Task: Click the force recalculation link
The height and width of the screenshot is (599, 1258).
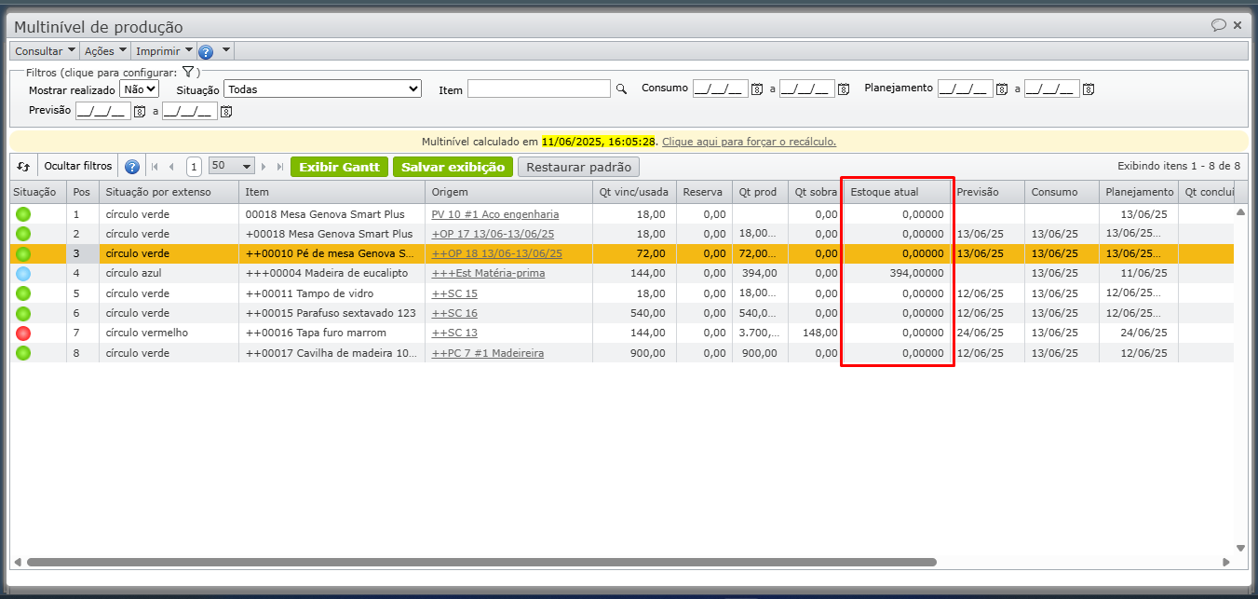Action: [749, 142]
